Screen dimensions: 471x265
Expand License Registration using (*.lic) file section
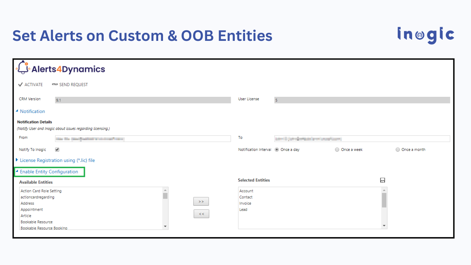pos(55,160)
